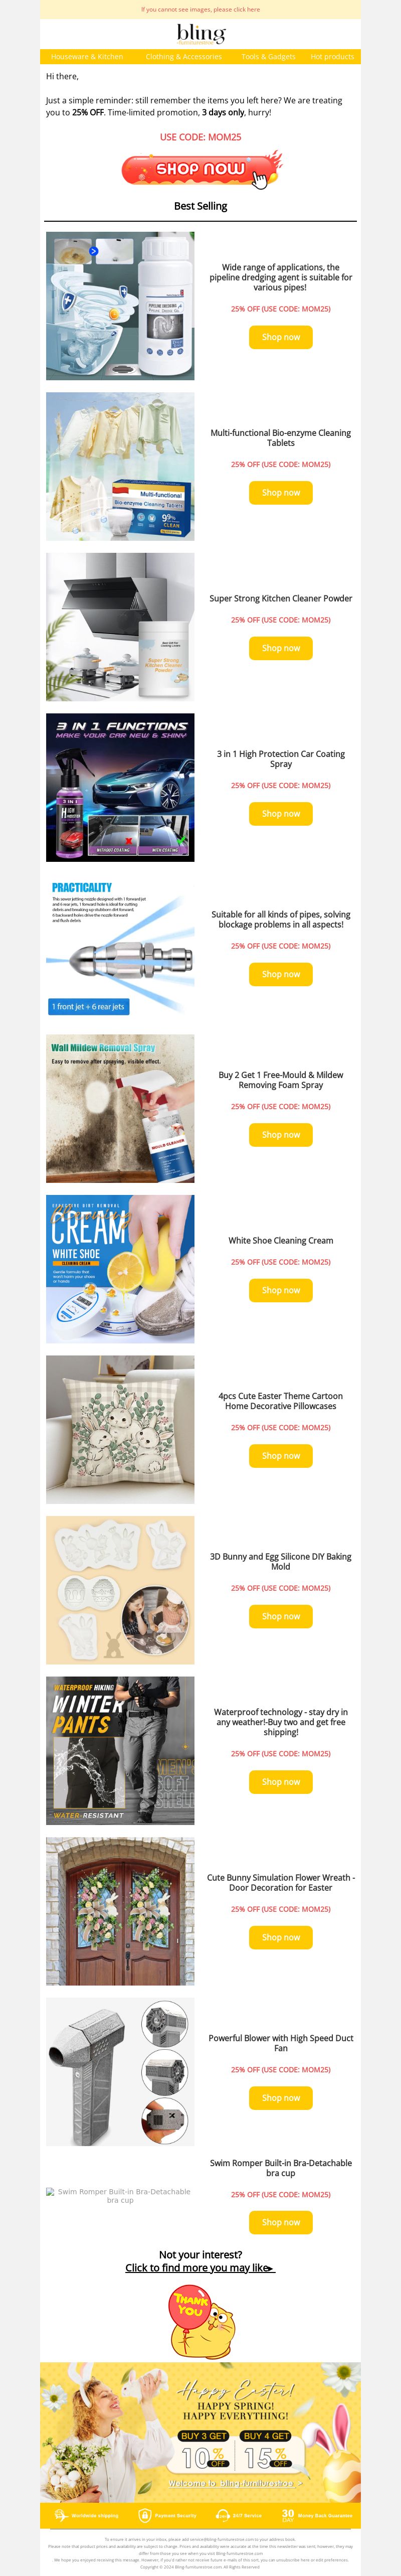Click the 30 day Money Back Guarantee icon
This screenshot has height=2576, width=401.
coord(288,2514)
